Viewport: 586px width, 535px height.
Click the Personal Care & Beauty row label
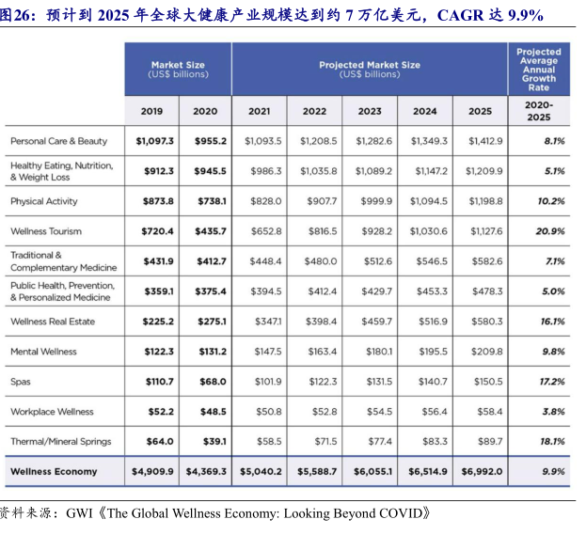click(59, 141)
